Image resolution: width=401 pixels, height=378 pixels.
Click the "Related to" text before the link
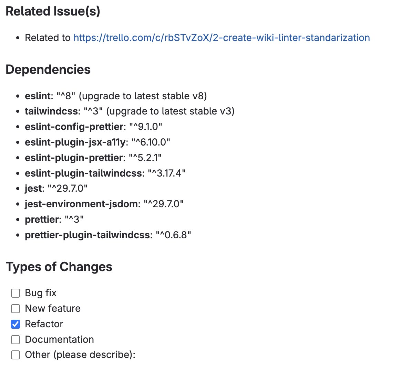point(48,38)
